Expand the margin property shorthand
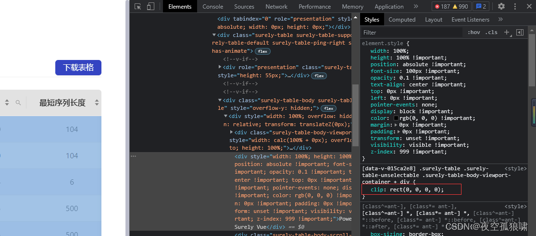This screenshot has width=536, height=236. [396, 125]
